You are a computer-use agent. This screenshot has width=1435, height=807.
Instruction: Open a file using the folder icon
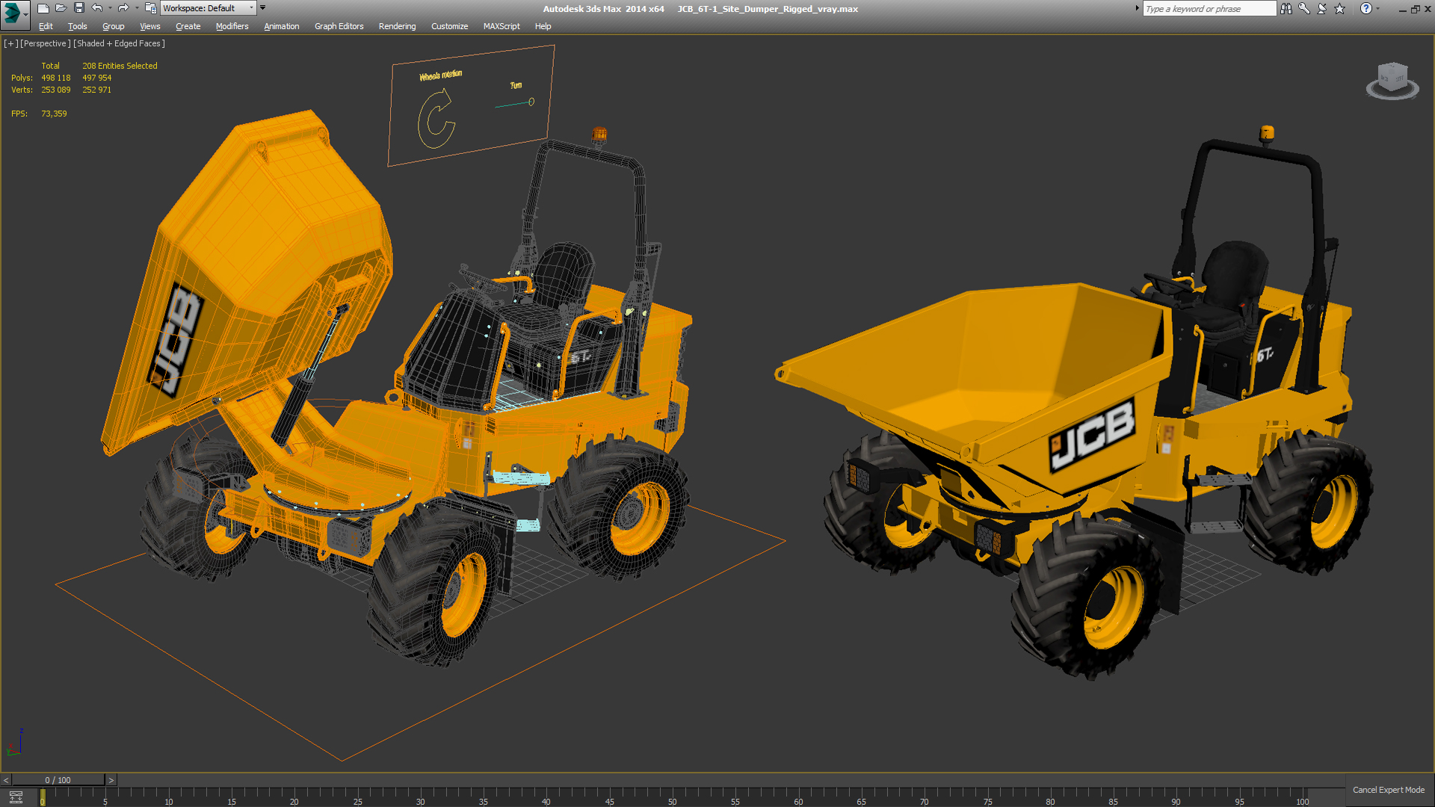tap(61, 8)
